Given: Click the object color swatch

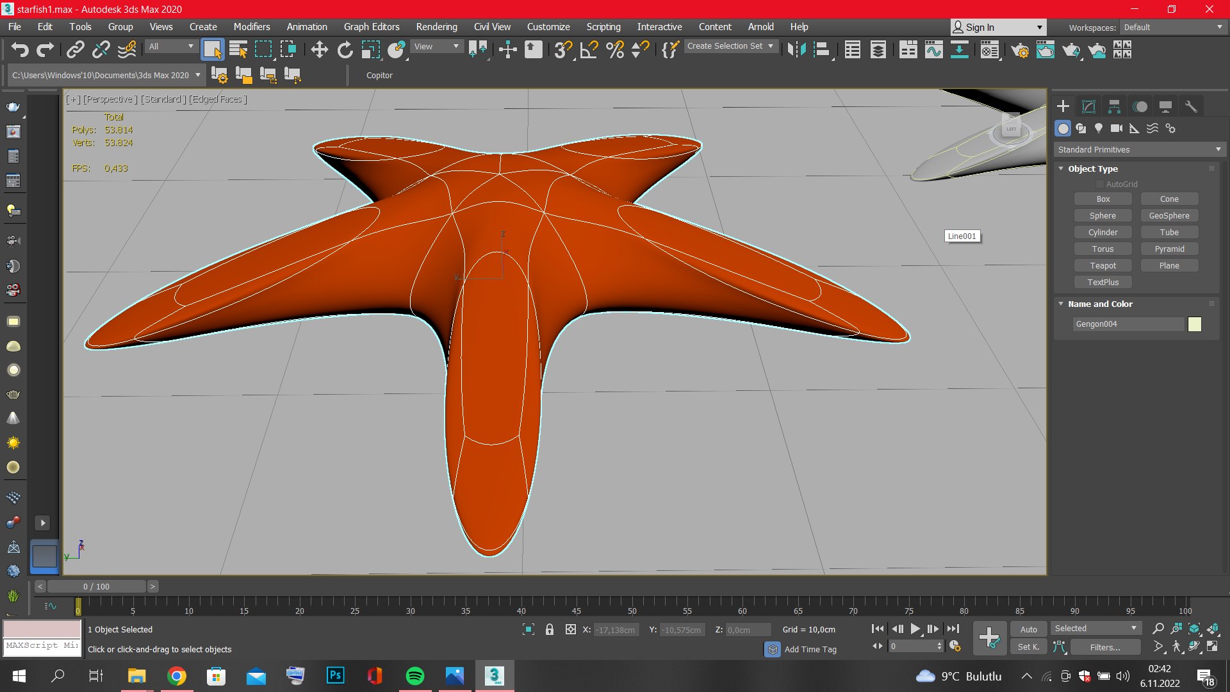Looking at the screenshot, I should pyautogui.click(x=1194, y=324).
